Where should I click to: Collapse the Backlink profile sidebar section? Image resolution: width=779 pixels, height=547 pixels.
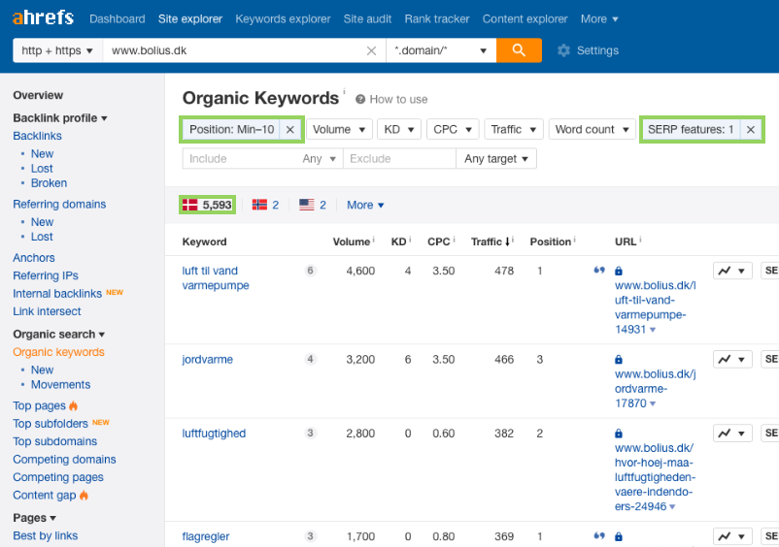tap(60, 118)
